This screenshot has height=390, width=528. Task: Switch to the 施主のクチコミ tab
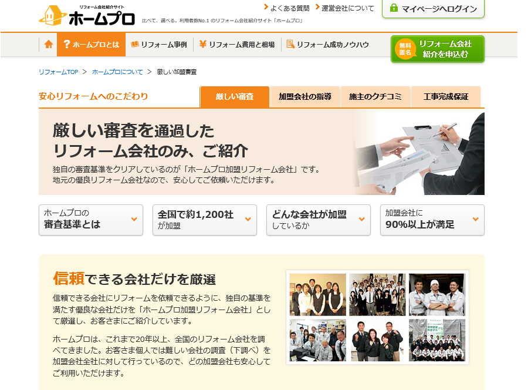375,97
